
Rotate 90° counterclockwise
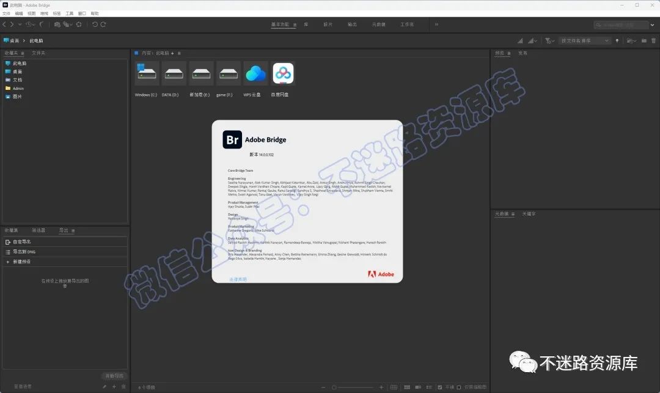(x=95, y=24)
